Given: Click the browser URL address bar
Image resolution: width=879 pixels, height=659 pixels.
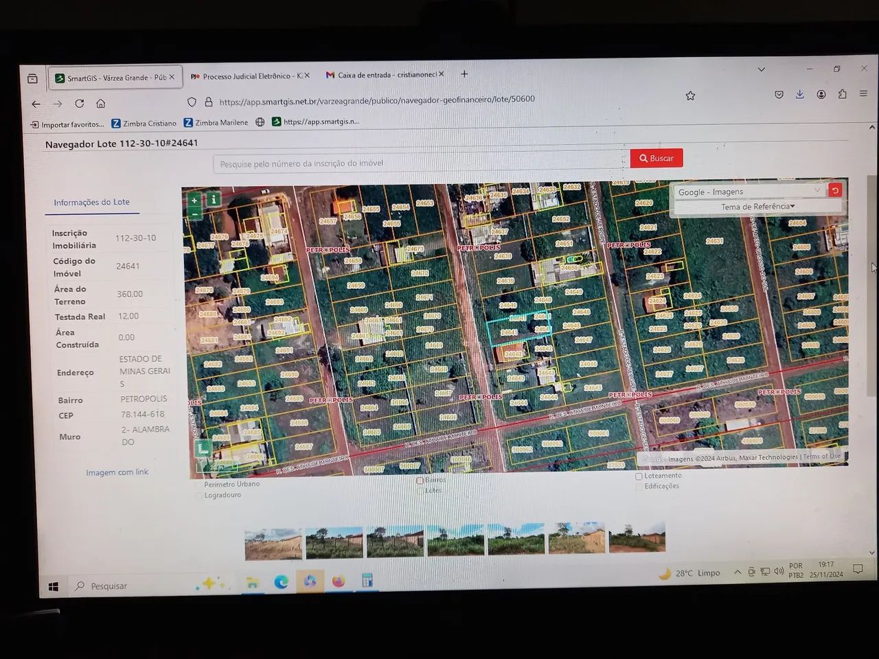Looking at the screenshot, I should (x=439, y=100).
